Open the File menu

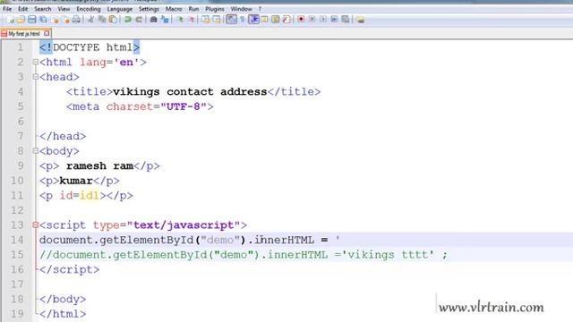click(7, 9)
